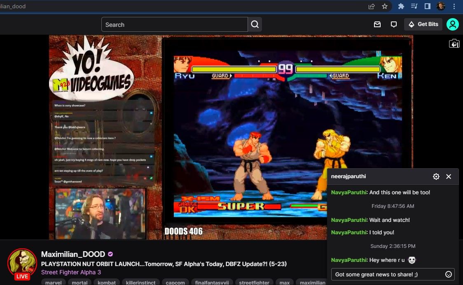Click the whisper message input field

[x=393, y=274]
